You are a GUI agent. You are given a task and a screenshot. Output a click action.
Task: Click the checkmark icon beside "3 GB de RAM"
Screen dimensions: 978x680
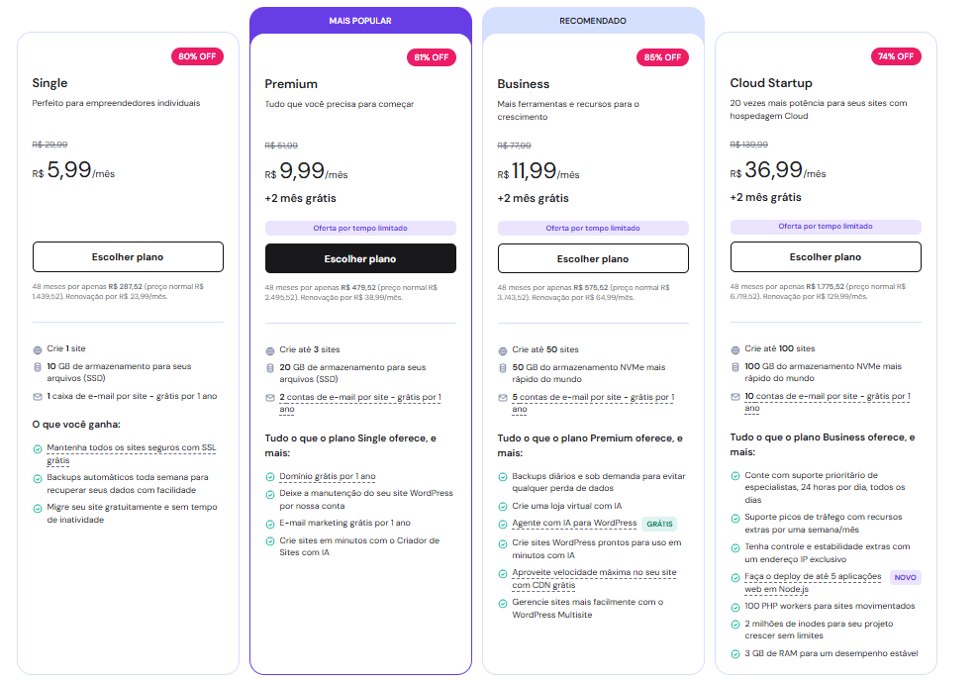pyautogui.click(x=735, y=653)
